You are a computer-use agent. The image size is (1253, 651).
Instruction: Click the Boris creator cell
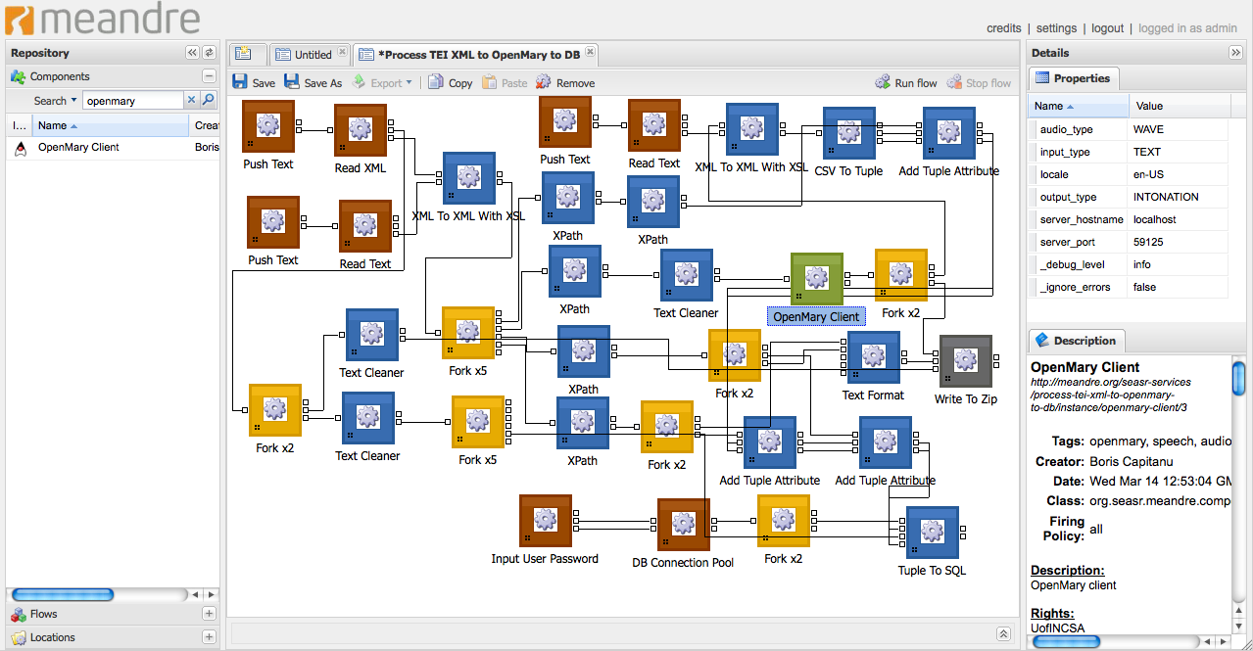coord(206,148)
